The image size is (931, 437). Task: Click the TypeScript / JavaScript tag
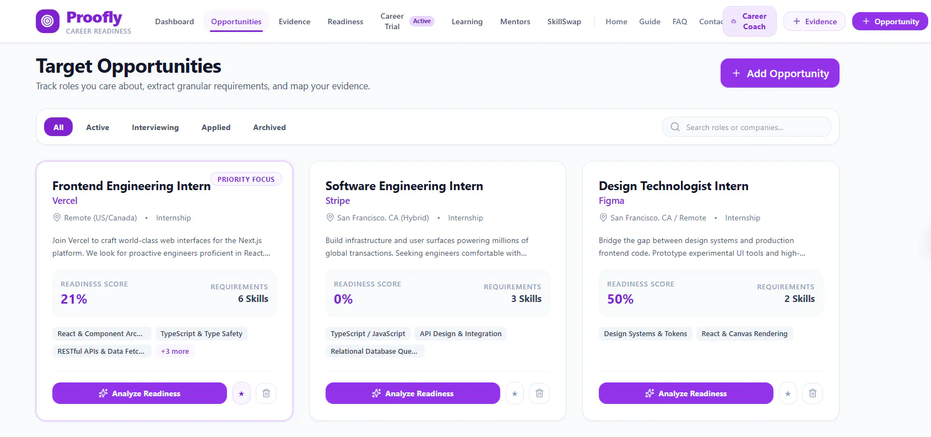click(367, 333)
